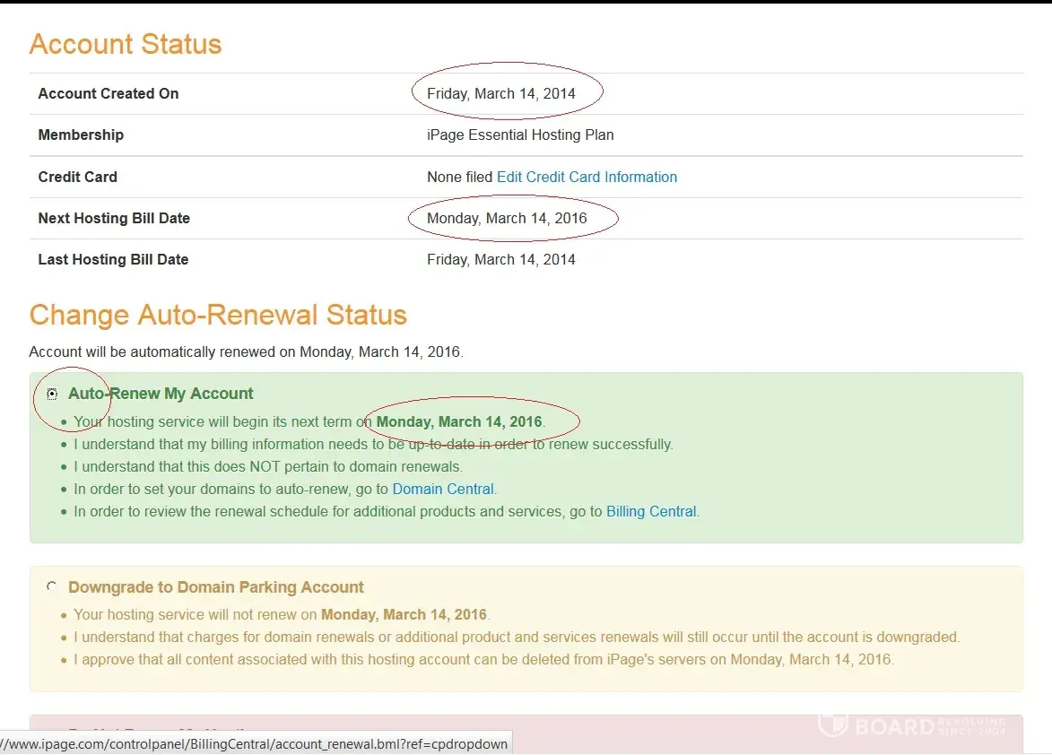Click the Complaints Board shield logo watermark
The height and width of the screenshot is (755, 1052).
tap(833, 724)
